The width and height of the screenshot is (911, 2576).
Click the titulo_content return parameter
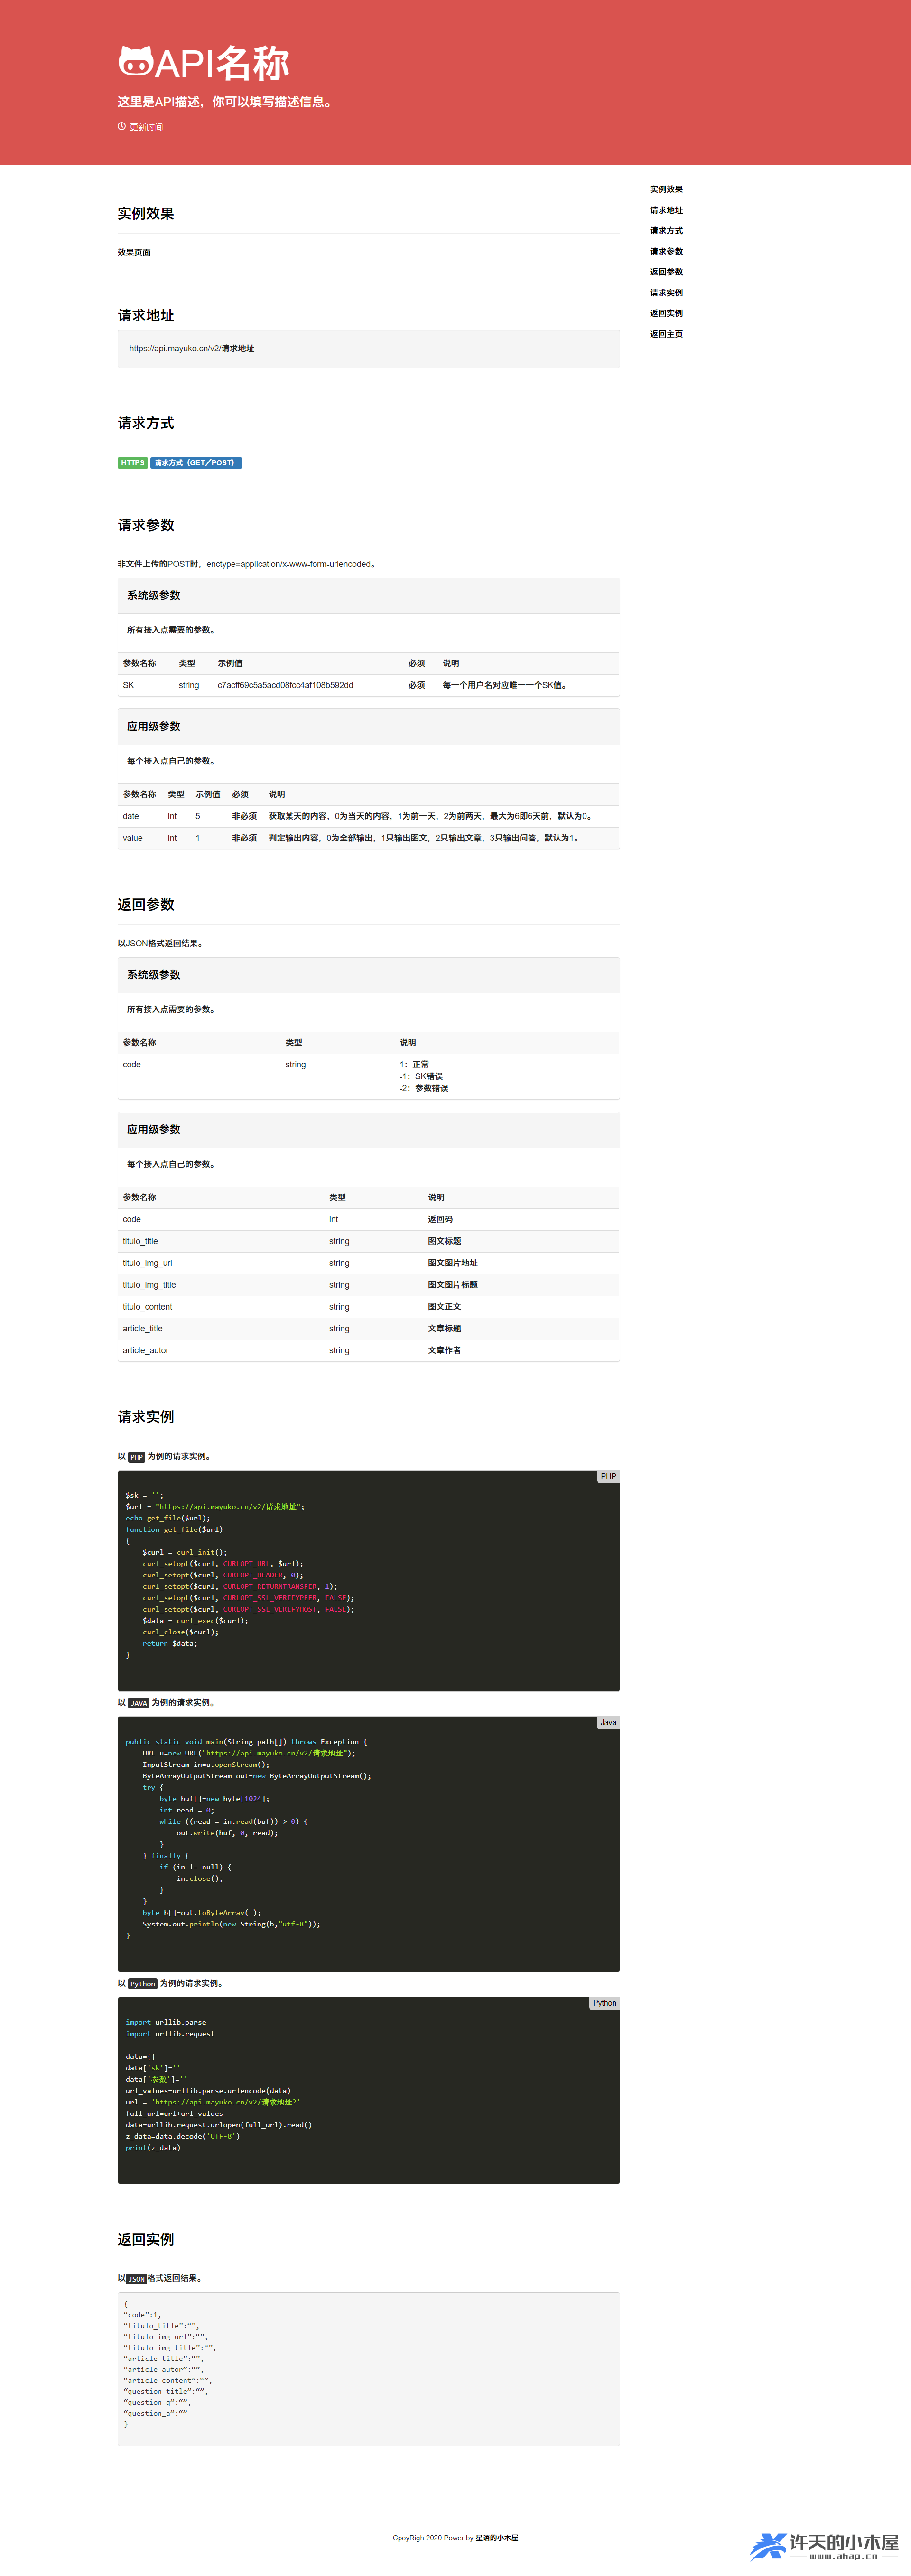(148, 1307)
